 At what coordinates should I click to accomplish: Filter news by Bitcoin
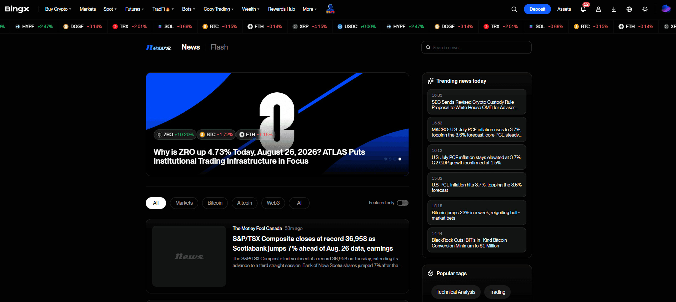click(215, 203)
